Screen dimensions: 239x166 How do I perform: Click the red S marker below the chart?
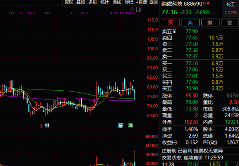pos(41,126)
